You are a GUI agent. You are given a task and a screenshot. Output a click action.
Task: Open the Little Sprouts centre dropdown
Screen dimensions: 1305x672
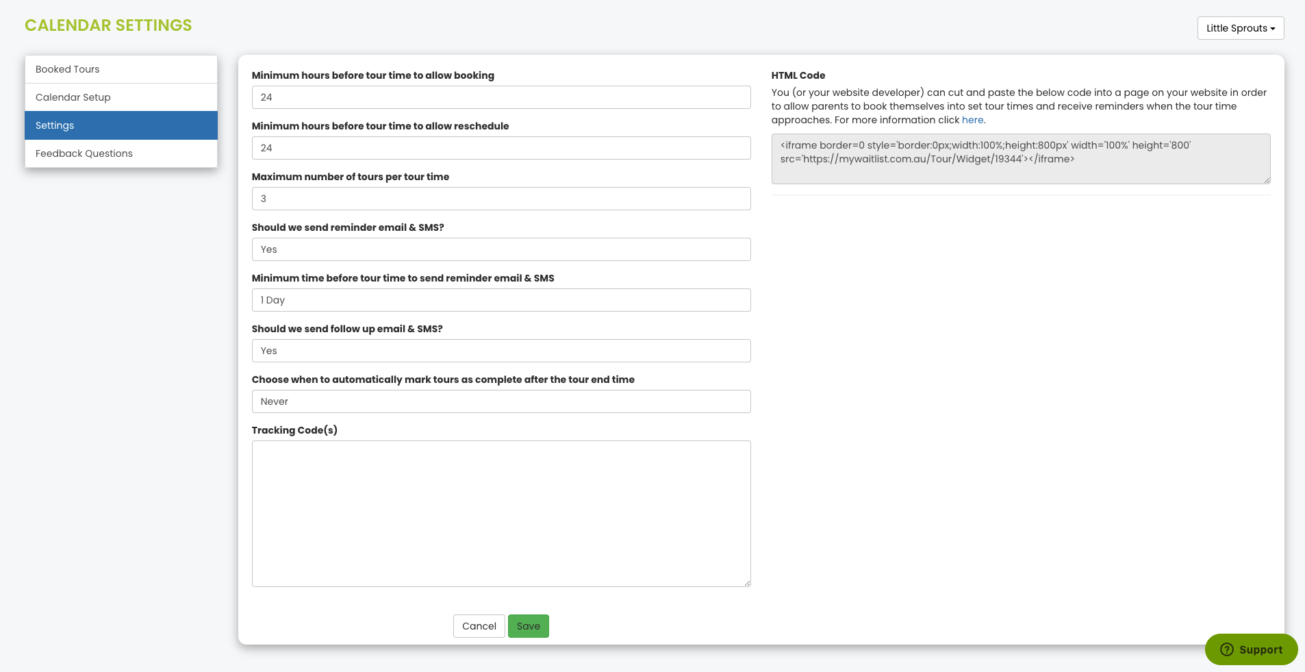pos(1240,28)
